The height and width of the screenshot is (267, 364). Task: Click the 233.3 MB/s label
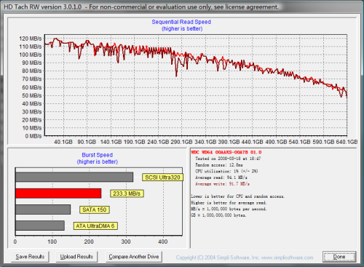(x=127, y=194)
